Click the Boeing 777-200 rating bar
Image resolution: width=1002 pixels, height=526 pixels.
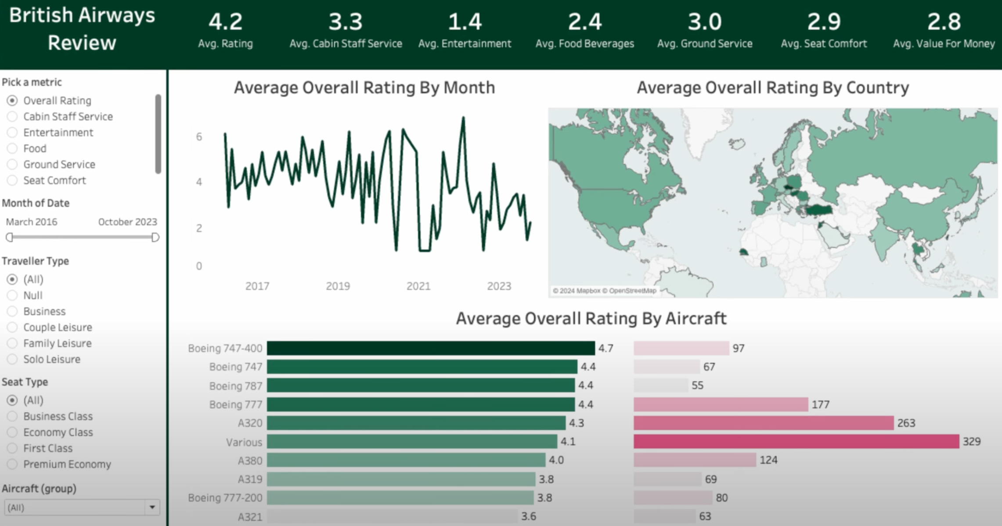tap(400, 497)
